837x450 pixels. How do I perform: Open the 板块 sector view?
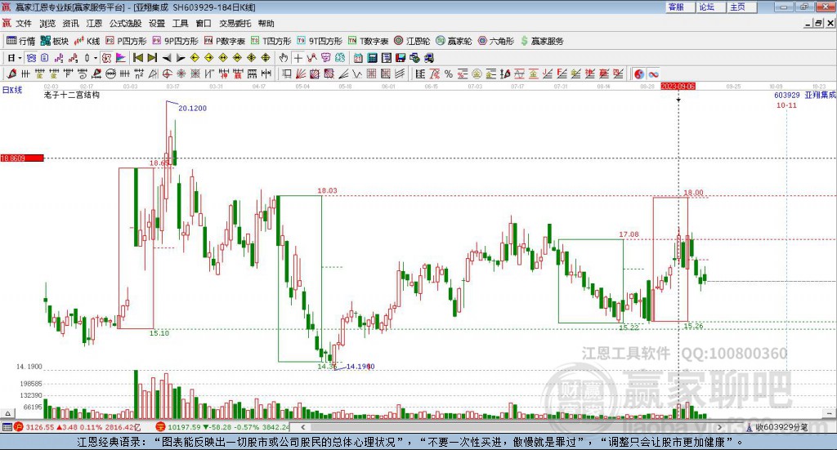coord(55,41)
